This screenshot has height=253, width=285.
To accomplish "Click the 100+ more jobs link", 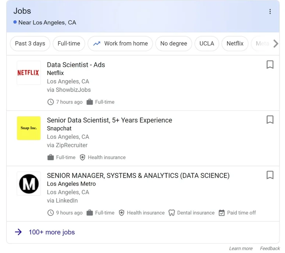I will (52, 232).
